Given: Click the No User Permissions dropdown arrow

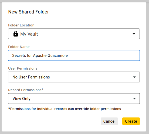Looking at the screenshot, I should point(134,77).
